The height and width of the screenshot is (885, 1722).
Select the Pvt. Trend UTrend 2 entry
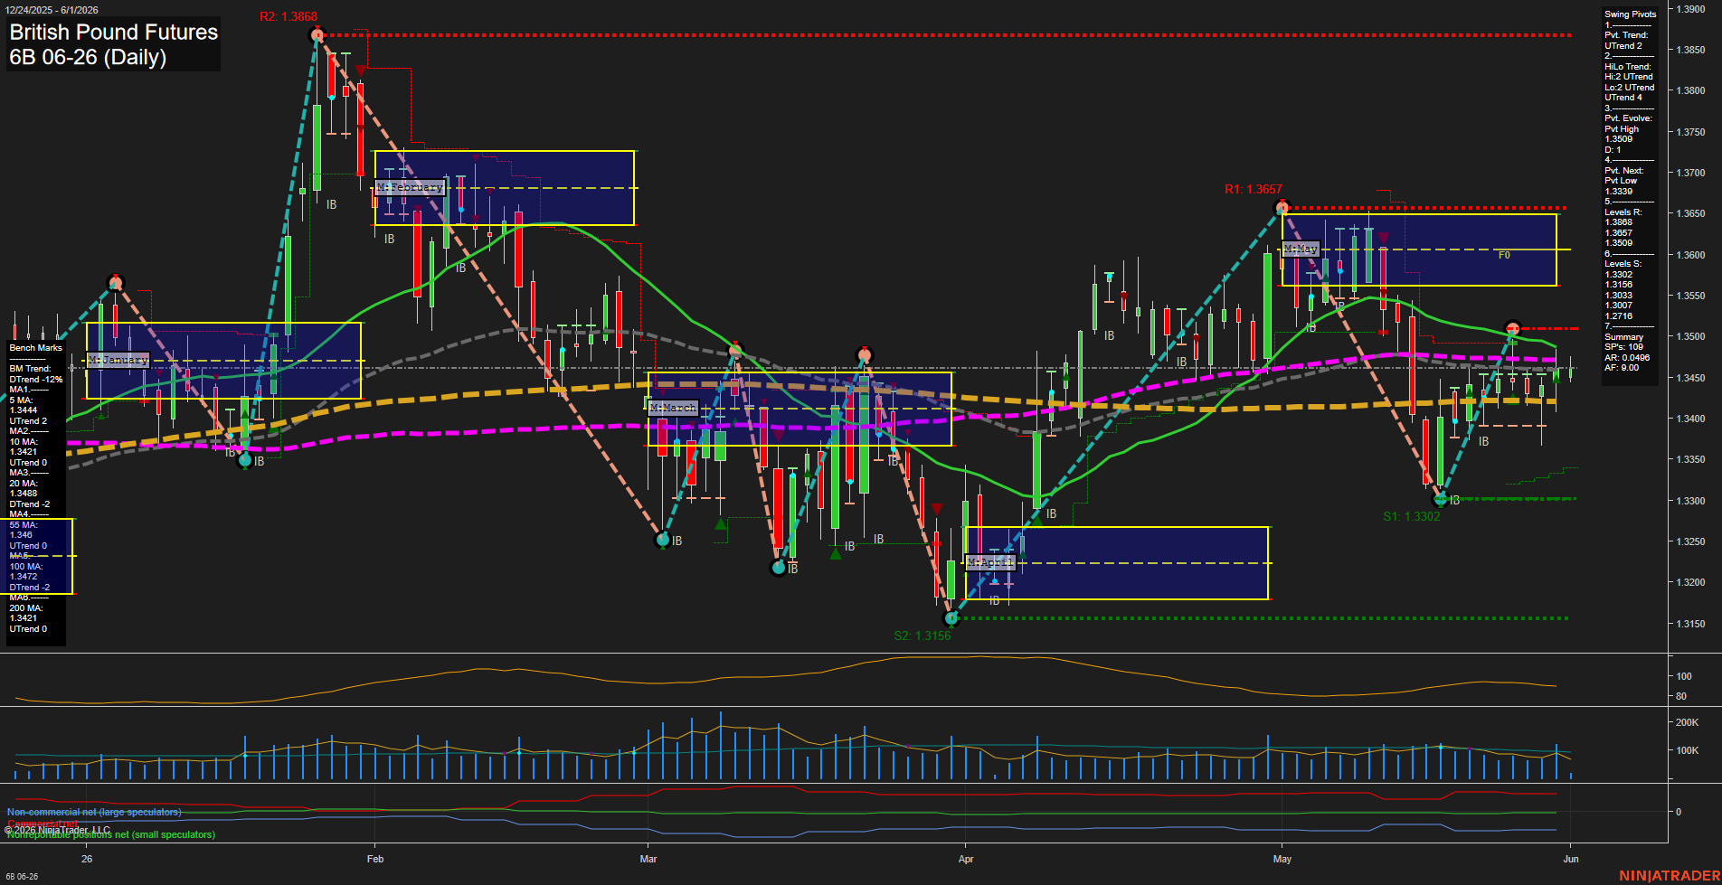click(x=1626, y=41)
